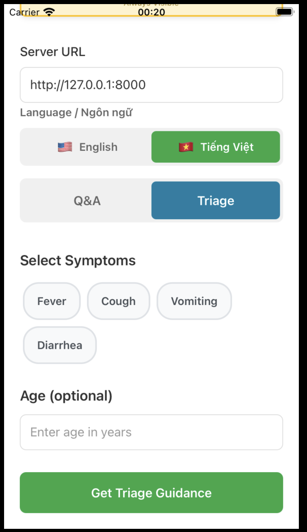307x532 pixels.
Task: Select the Diarrhea symptom chip
Action: 59,345
